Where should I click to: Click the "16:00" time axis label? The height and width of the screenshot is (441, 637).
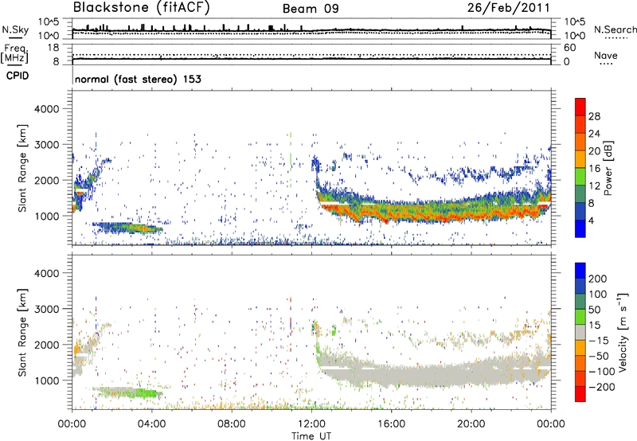tap(391, 424)
